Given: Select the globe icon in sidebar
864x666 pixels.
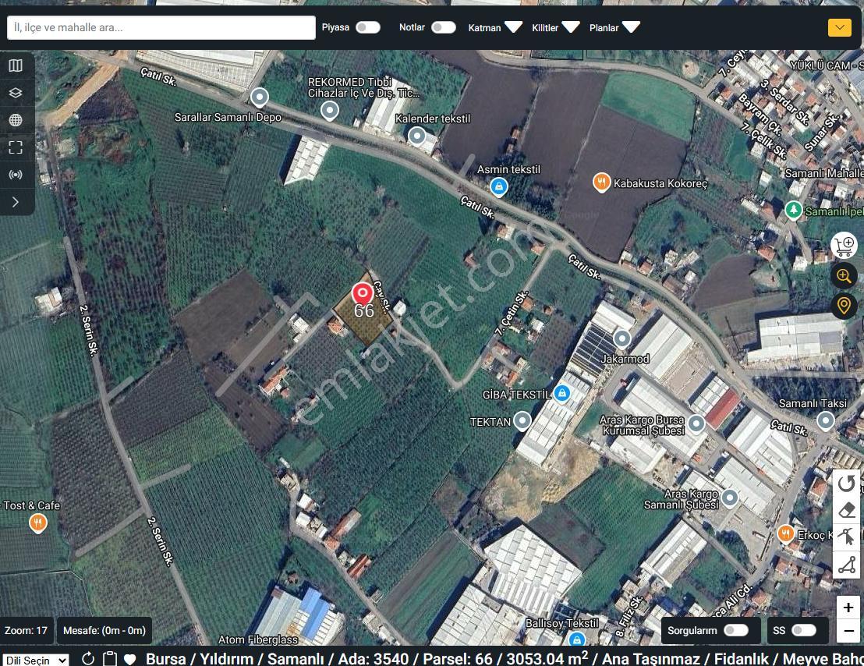Looking at the screenshot, I should (x=16, y=119).
